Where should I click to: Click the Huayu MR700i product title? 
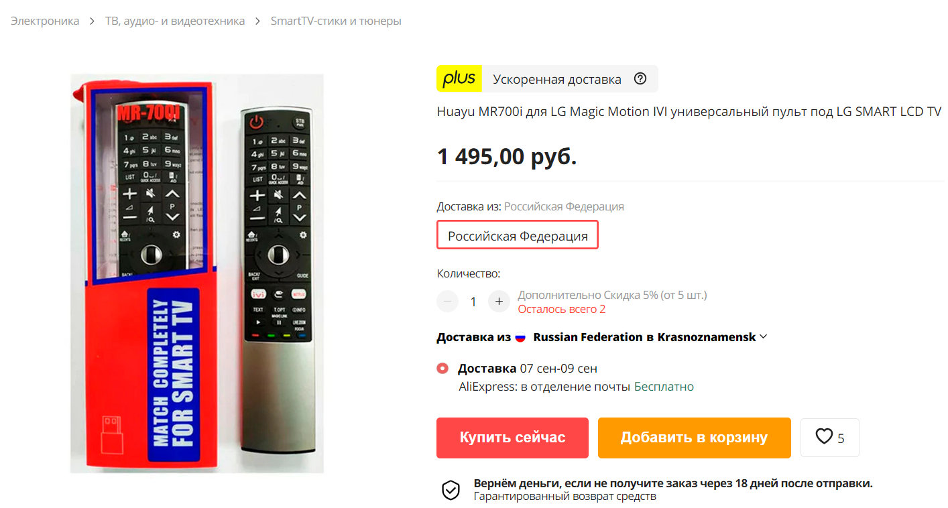click(689, 111)
